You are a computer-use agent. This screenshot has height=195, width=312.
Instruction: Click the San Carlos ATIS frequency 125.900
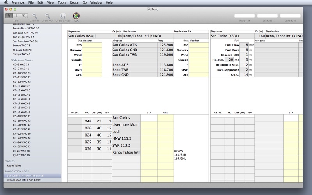coord(165,45)
